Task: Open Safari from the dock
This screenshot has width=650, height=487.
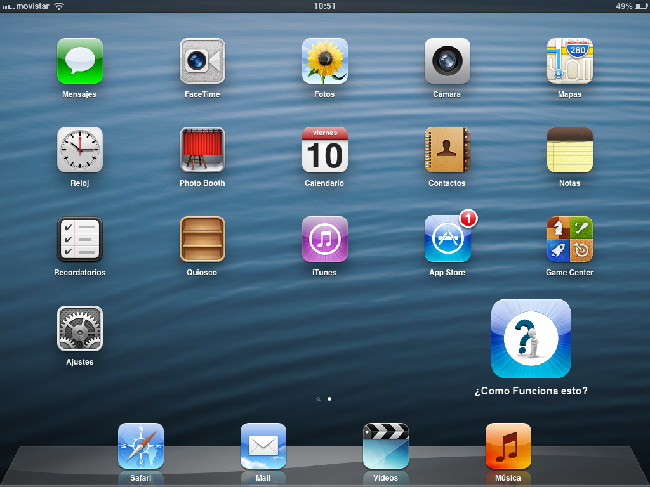Action: 140,446
